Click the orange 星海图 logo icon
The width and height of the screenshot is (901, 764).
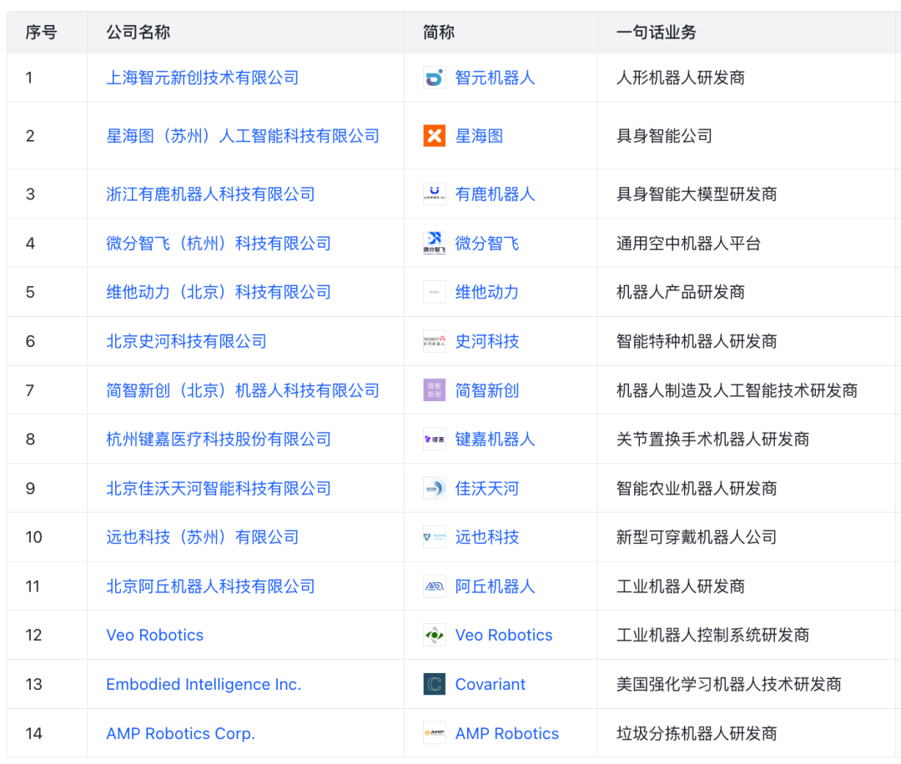pos(435,136)
